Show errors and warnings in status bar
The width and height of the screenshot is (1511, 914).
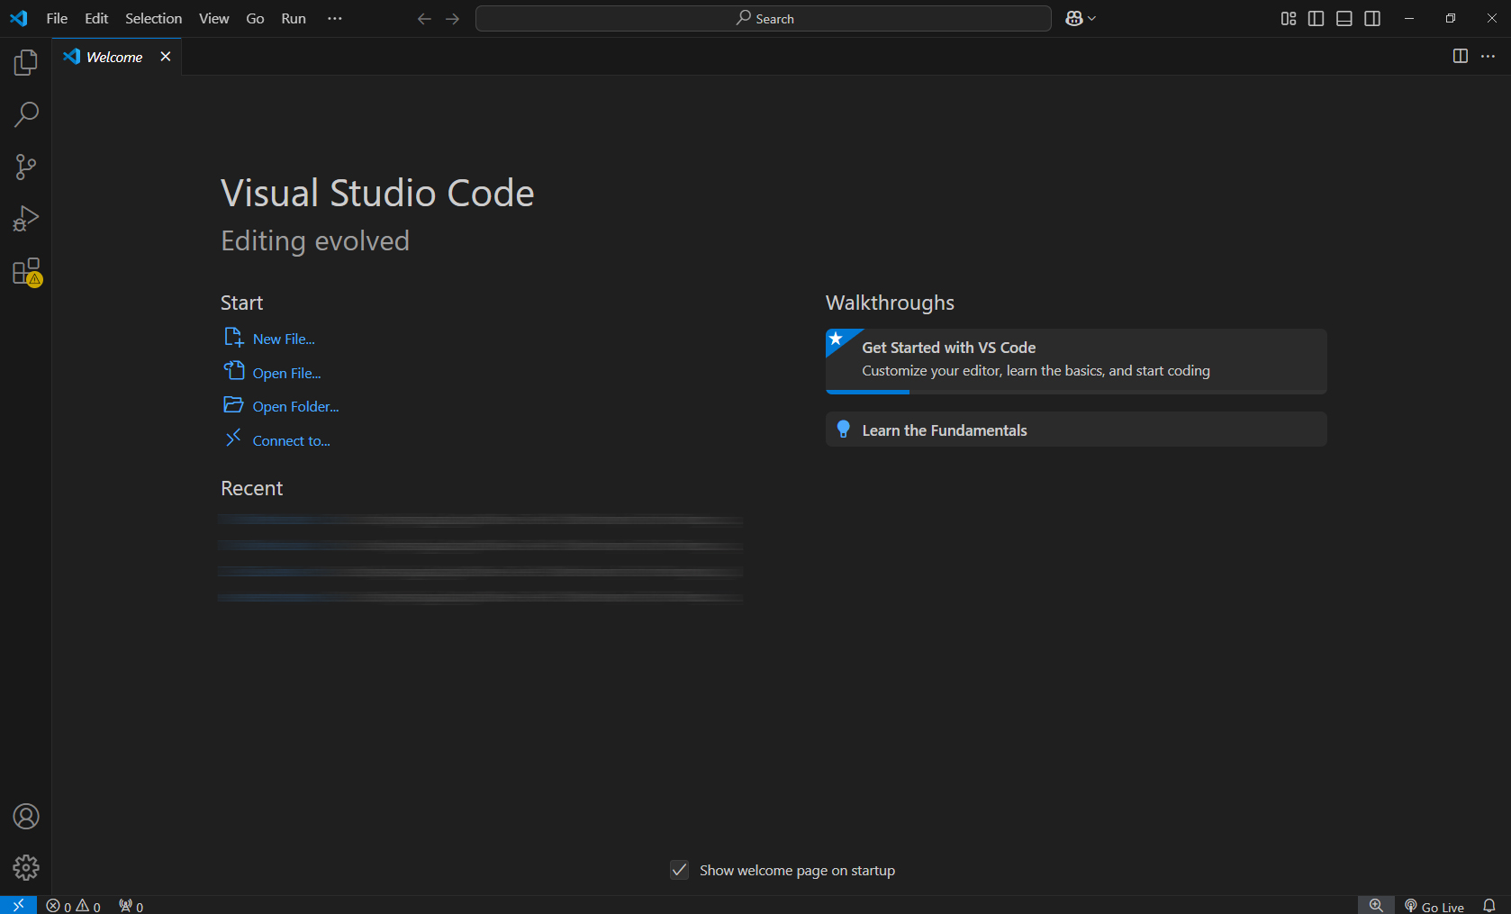pyautogui.click(x=73, y=906)
